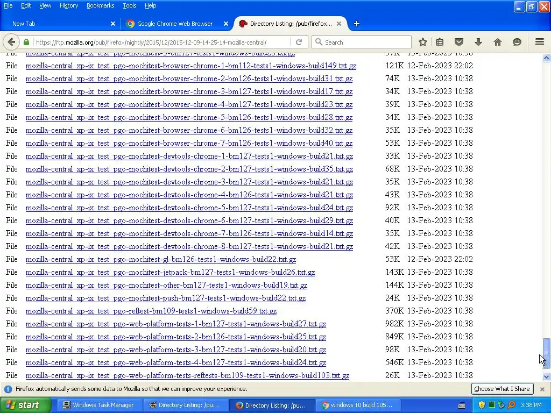
Task: Open the Tools menu
Action: point(129,5)
